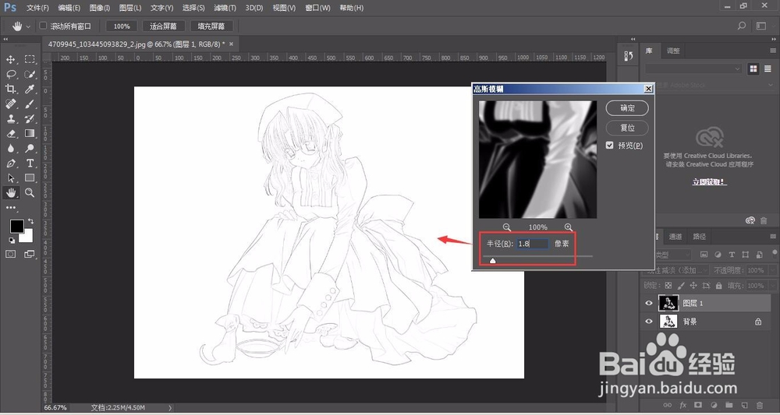Add a layer mask
The height and width of the screenshot is (415, 780).
[698, 406]
